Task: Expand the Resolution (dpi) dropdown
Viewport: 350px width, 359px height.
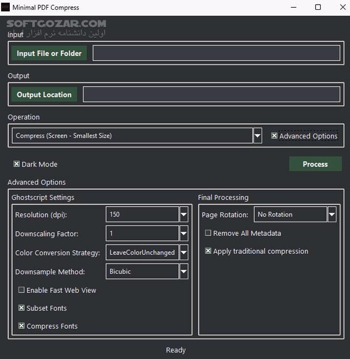Action: point(184,214)
